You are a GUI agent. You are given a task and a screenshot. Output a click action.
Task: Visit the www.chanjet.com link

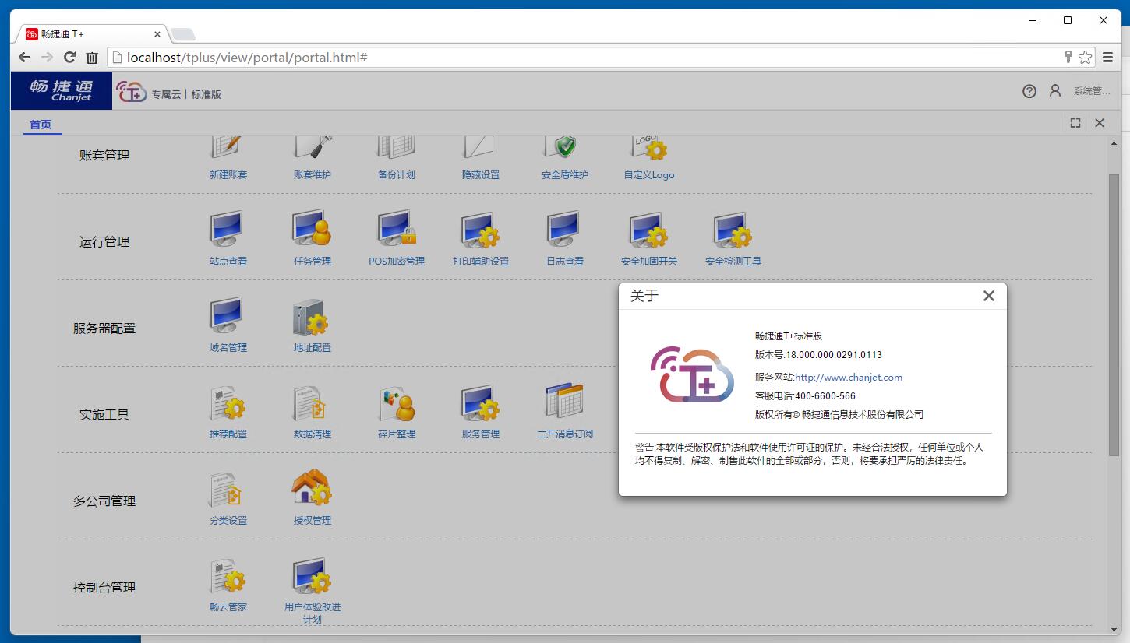848,378
